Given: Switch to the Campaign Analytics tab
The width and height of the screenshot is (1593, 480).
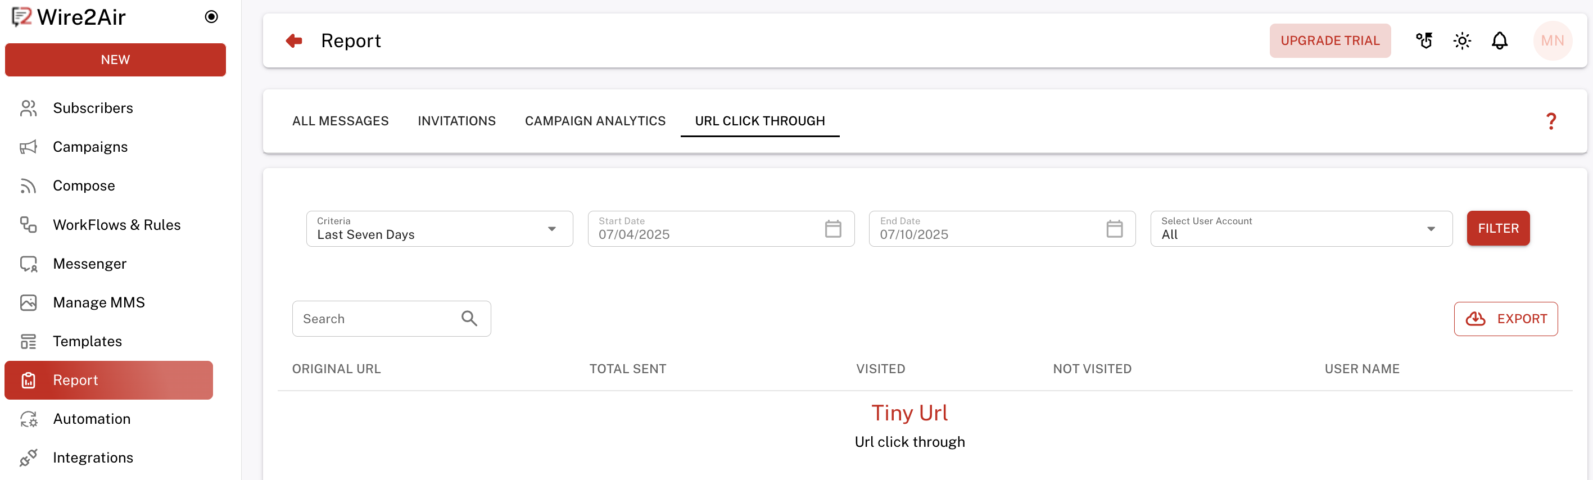Looking at the screenshot, I should pyautogui.click(x=595, y=121).
